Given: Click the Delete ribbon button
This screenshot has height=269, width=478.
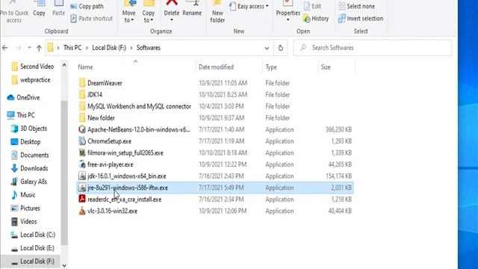Looking at the screenshot, I should [172, 12].
